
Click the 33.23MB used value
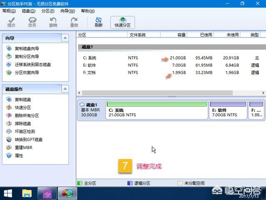tap(204, 72)
